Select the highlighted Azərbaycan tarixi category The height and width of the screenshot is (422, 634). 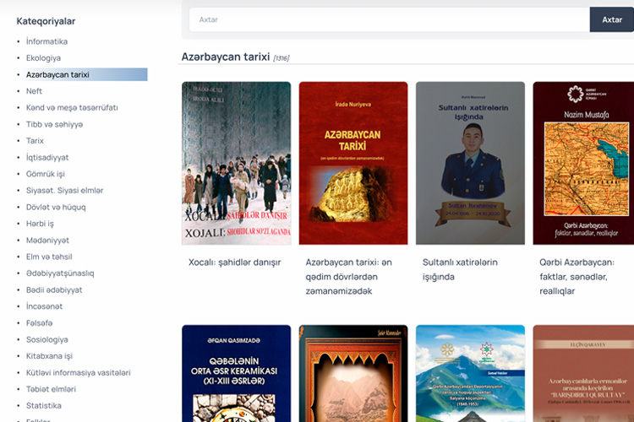[57, 75]
